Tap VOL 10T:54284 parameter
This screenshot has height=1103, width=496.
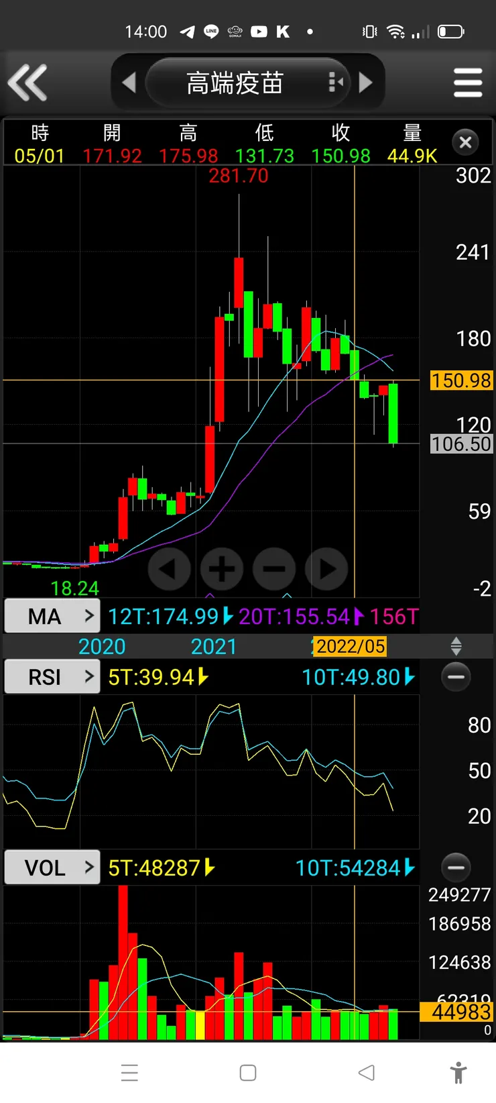coord(355,868)
